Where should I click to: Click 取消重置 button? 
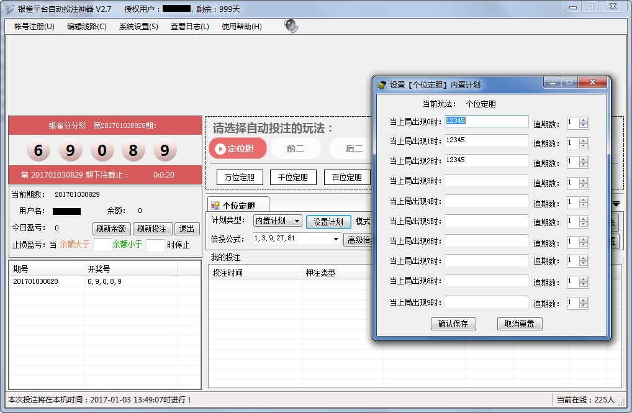tap(520, 324)
